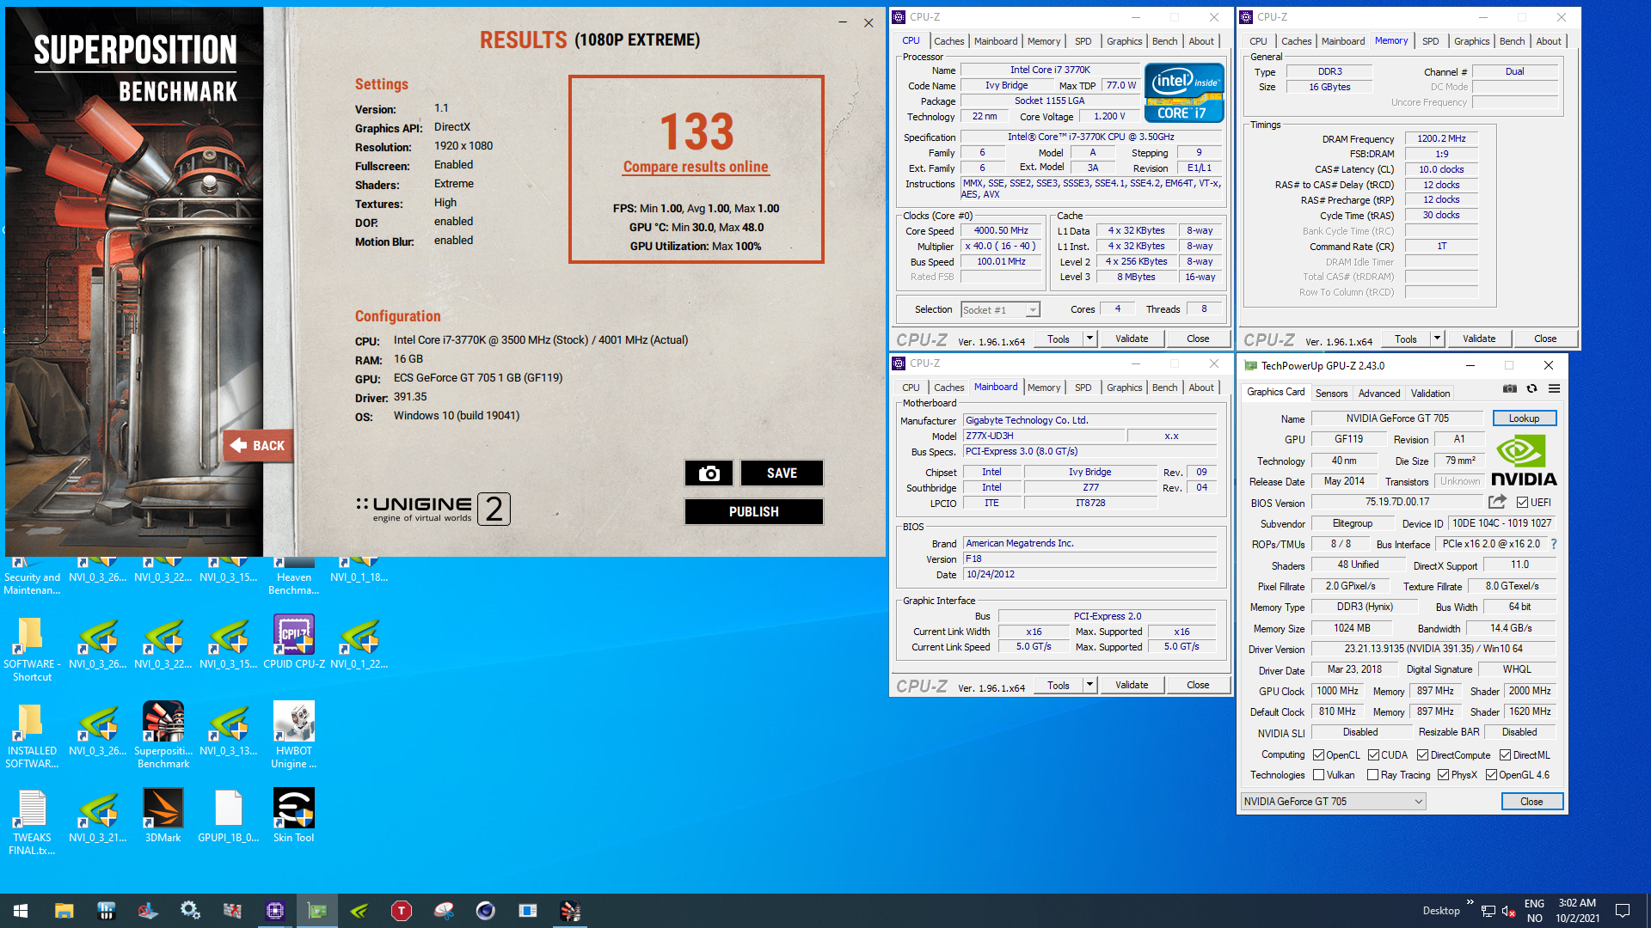The image size is (1651, 928).
Task: Open TWEAKS FINAL text file icon
Action: tap(32, 822)
